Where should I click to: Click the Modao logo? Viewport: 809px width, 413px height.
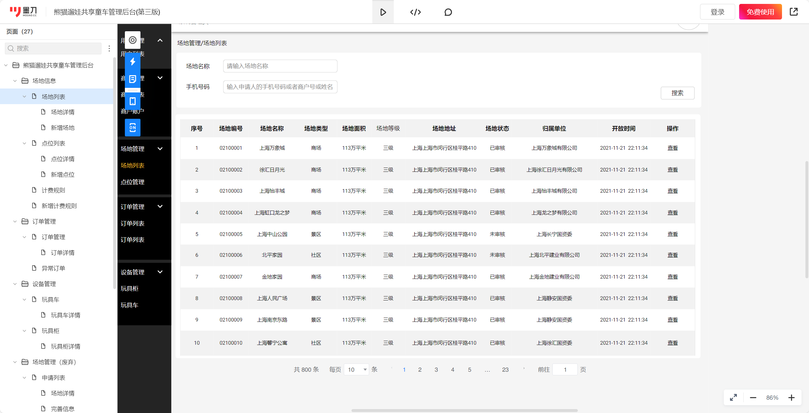(x=23, y=12)
